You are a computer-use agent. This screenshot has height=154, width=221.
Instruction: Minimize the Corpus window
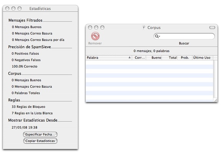click(x=96, y=27)
